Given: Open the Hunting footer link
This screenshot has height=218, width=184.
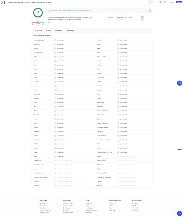Looking at the screenshot, I should 111,206.
